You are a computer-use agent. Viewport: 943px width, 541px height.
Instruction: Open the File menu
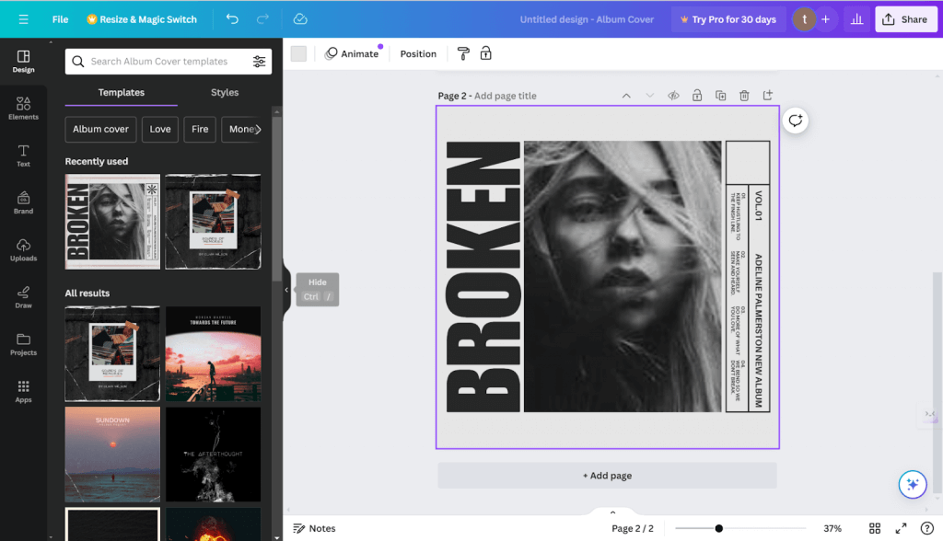(60, 19)
